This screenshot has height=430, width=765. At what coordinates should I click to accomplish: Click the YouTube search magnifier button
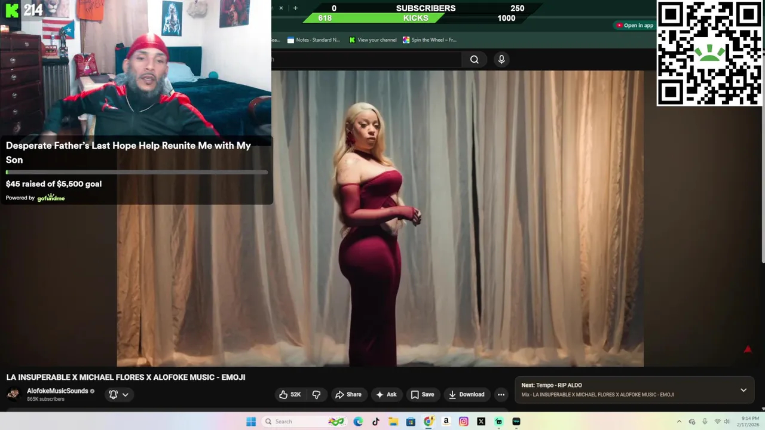point(475,59)
